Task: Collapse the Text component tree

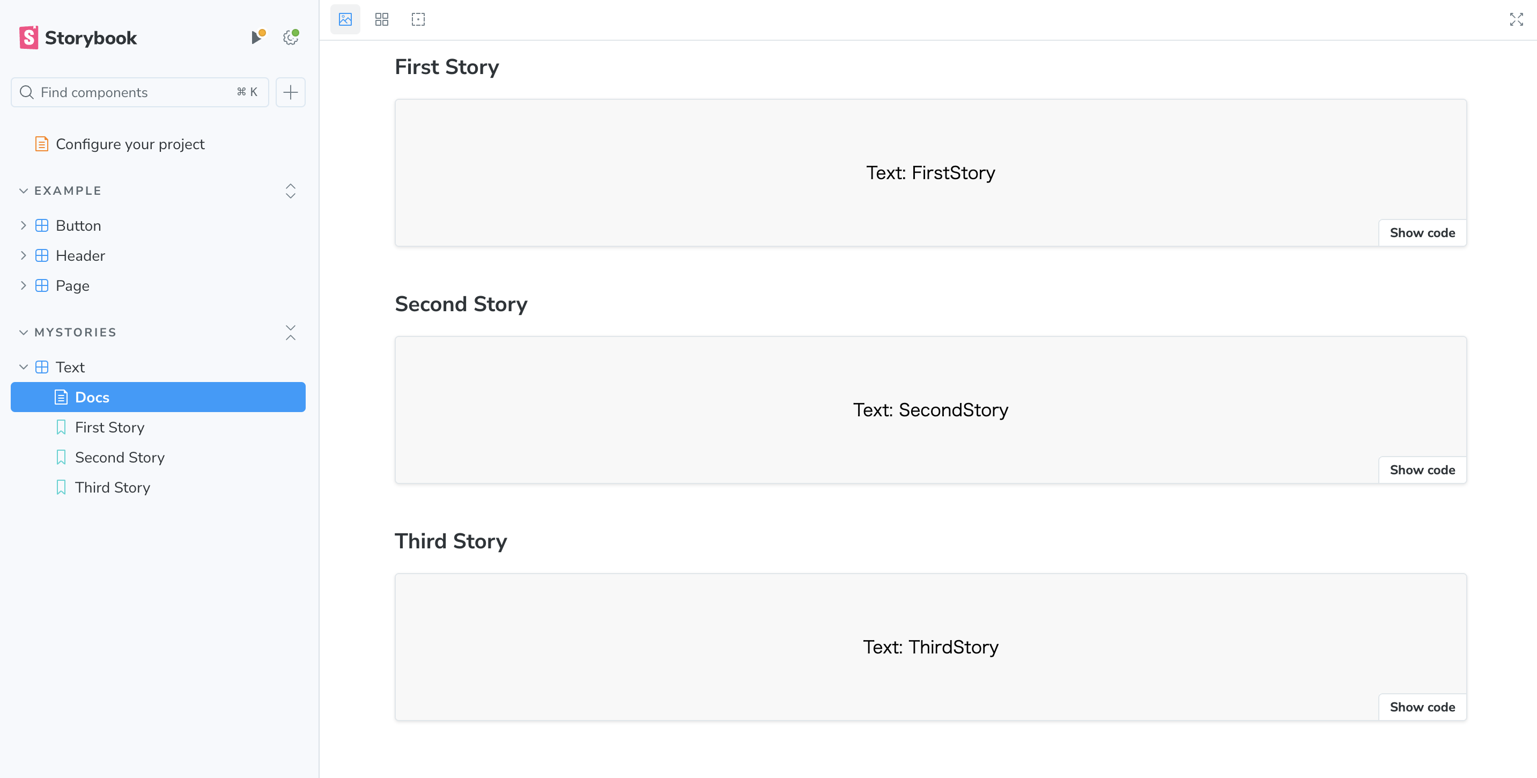Action: pos(23,367)
